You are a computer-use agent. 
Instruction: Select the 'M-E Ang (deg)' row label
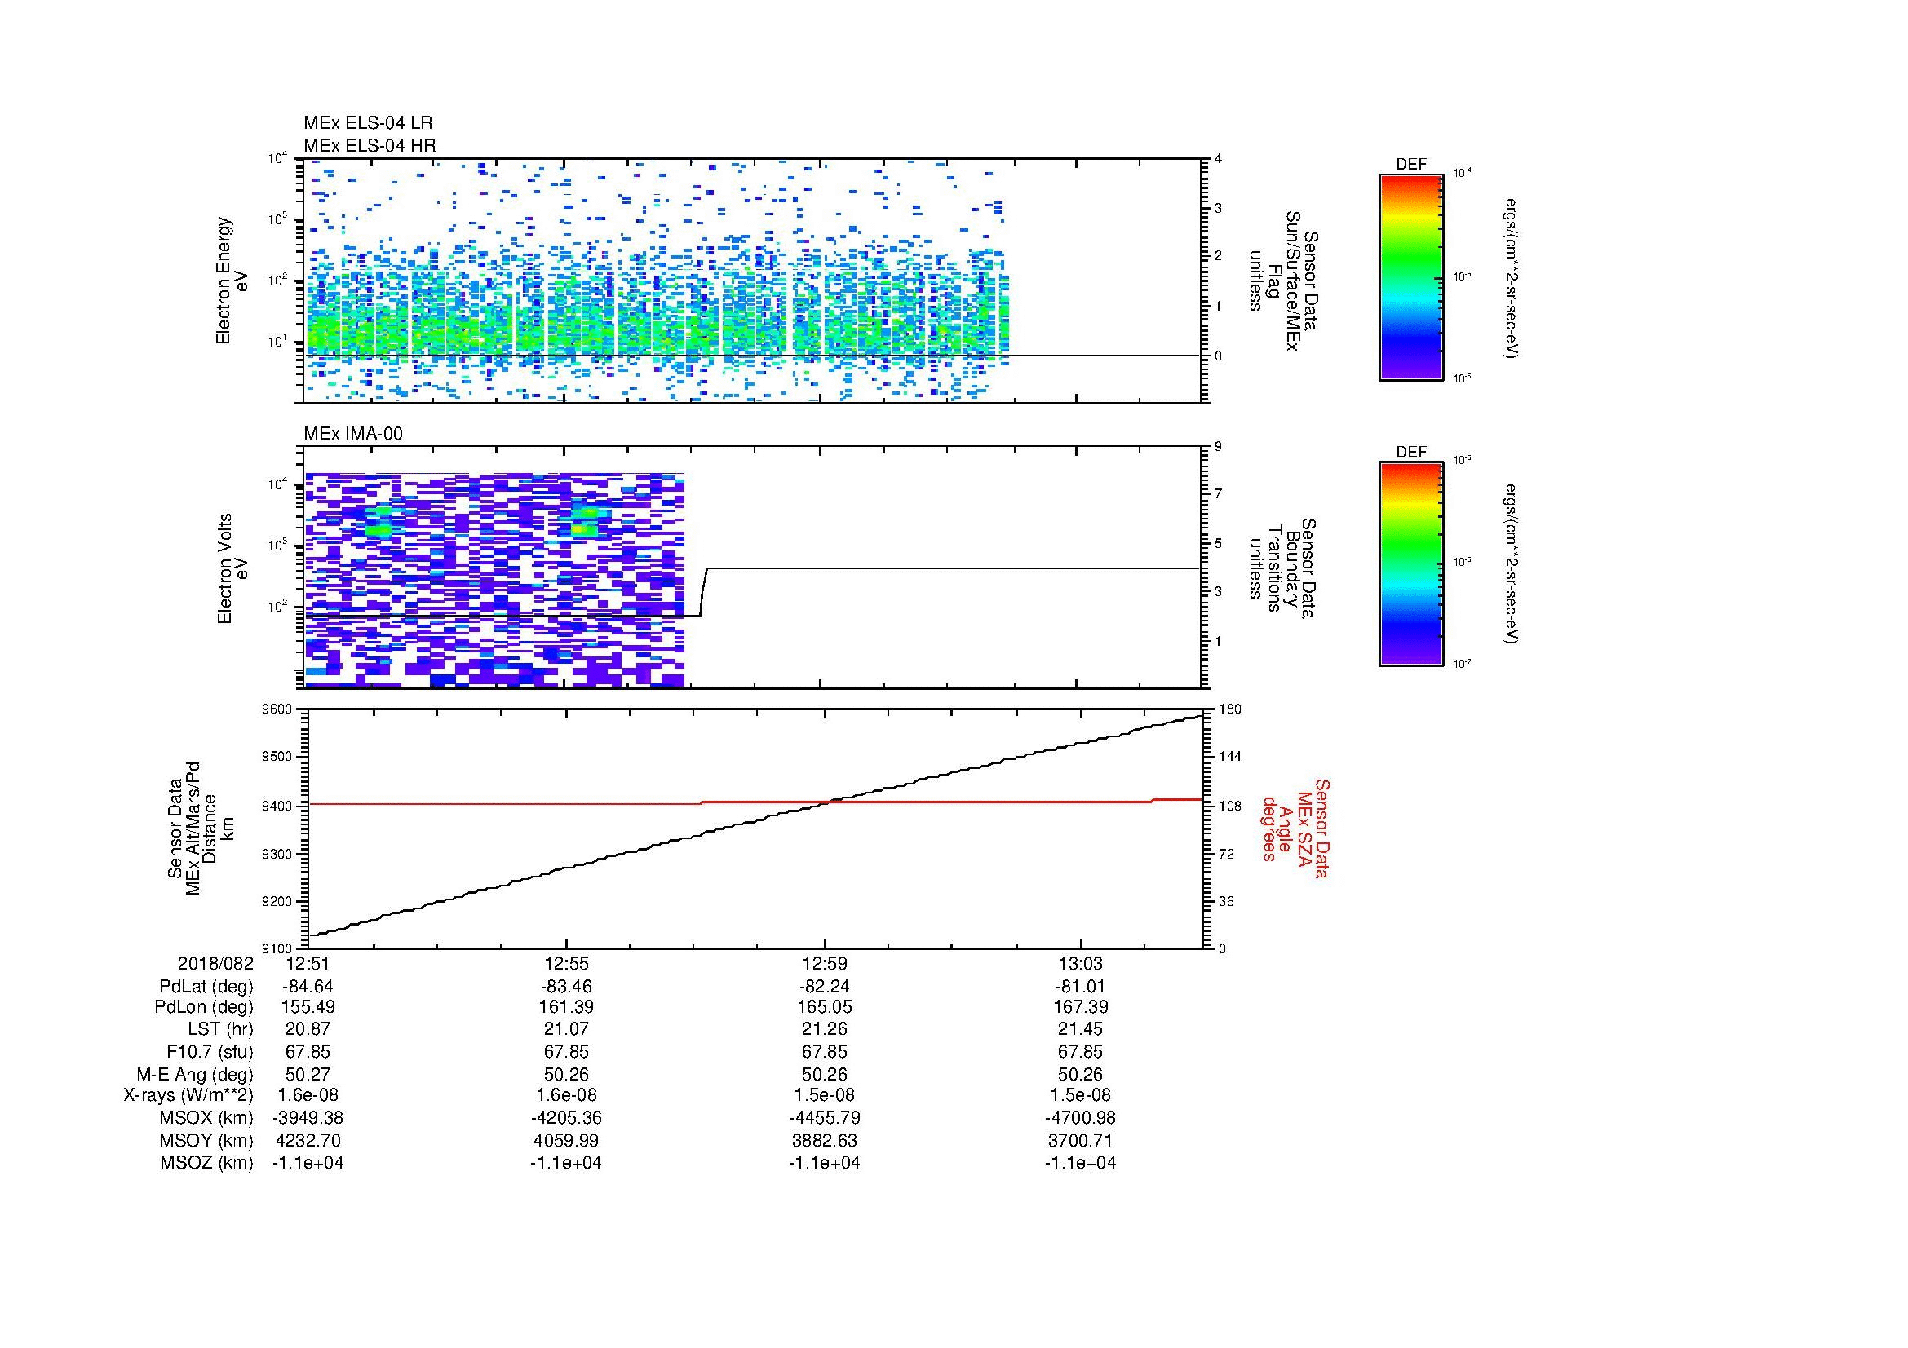click(x=195, y=1074)
